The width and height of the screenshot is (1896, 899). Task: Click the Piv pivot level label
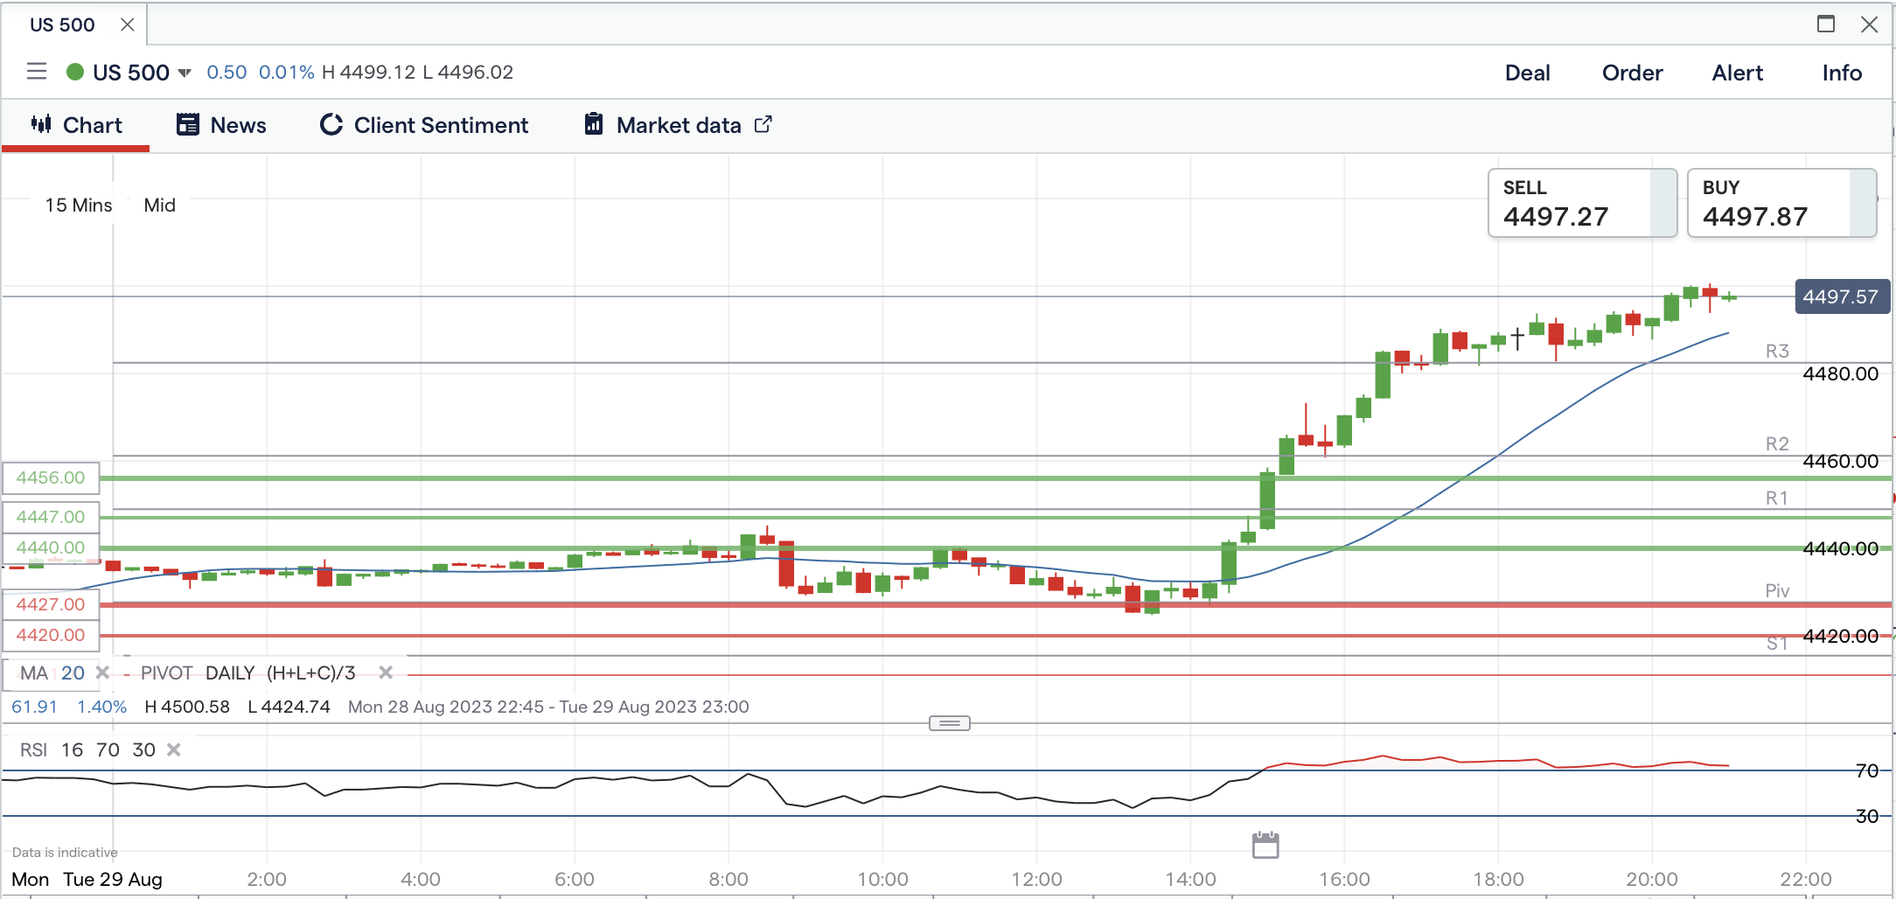point(1777,590)
